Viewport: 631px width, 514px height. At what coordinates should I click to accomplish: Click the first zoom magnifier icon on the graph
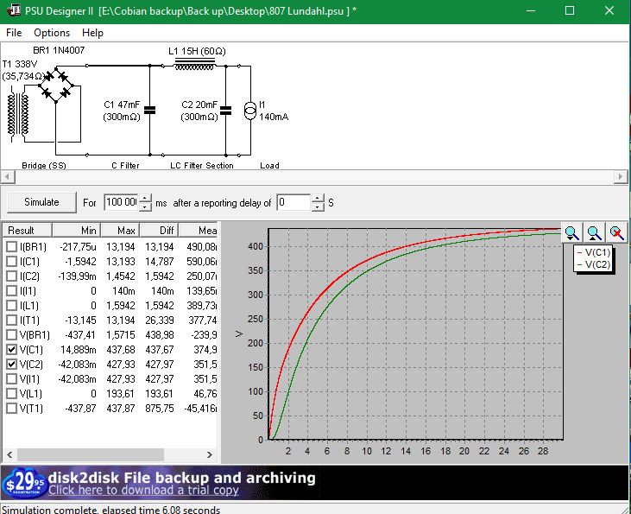(x=571, y=233)
